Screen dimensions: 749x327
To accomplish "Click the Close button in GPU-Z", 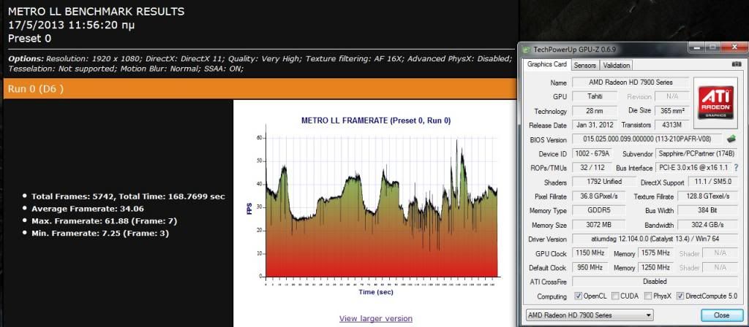I will 721,315.
